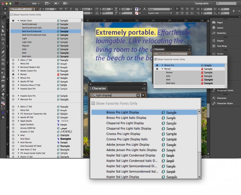Expand the Minion Pro family in the favorites popup
Screen dimensions: 241x195
pyautogui.click(x=162, y=65)
